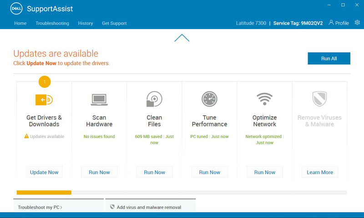Collapse the panel with the up chevron
The image size is (364, 218).
(x=182, y=38)
